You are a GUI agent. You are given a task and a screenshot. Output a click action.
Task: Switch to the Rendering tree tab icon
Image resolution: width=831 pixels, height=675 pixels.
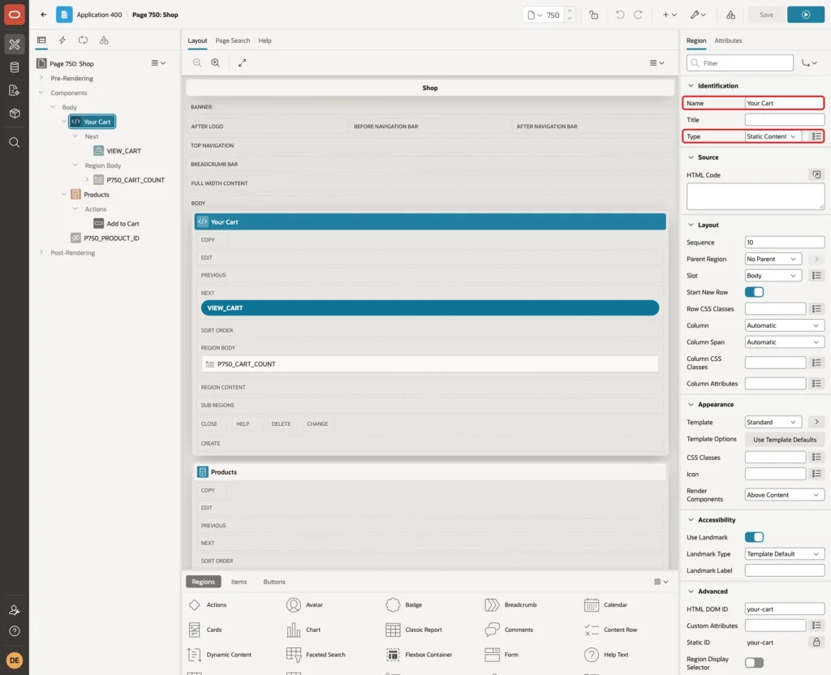[x=41, y=41]
